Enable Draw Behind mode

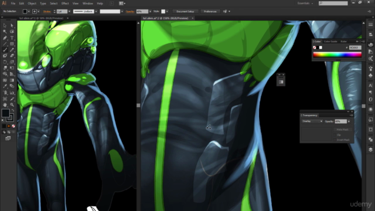pos(9,132)
